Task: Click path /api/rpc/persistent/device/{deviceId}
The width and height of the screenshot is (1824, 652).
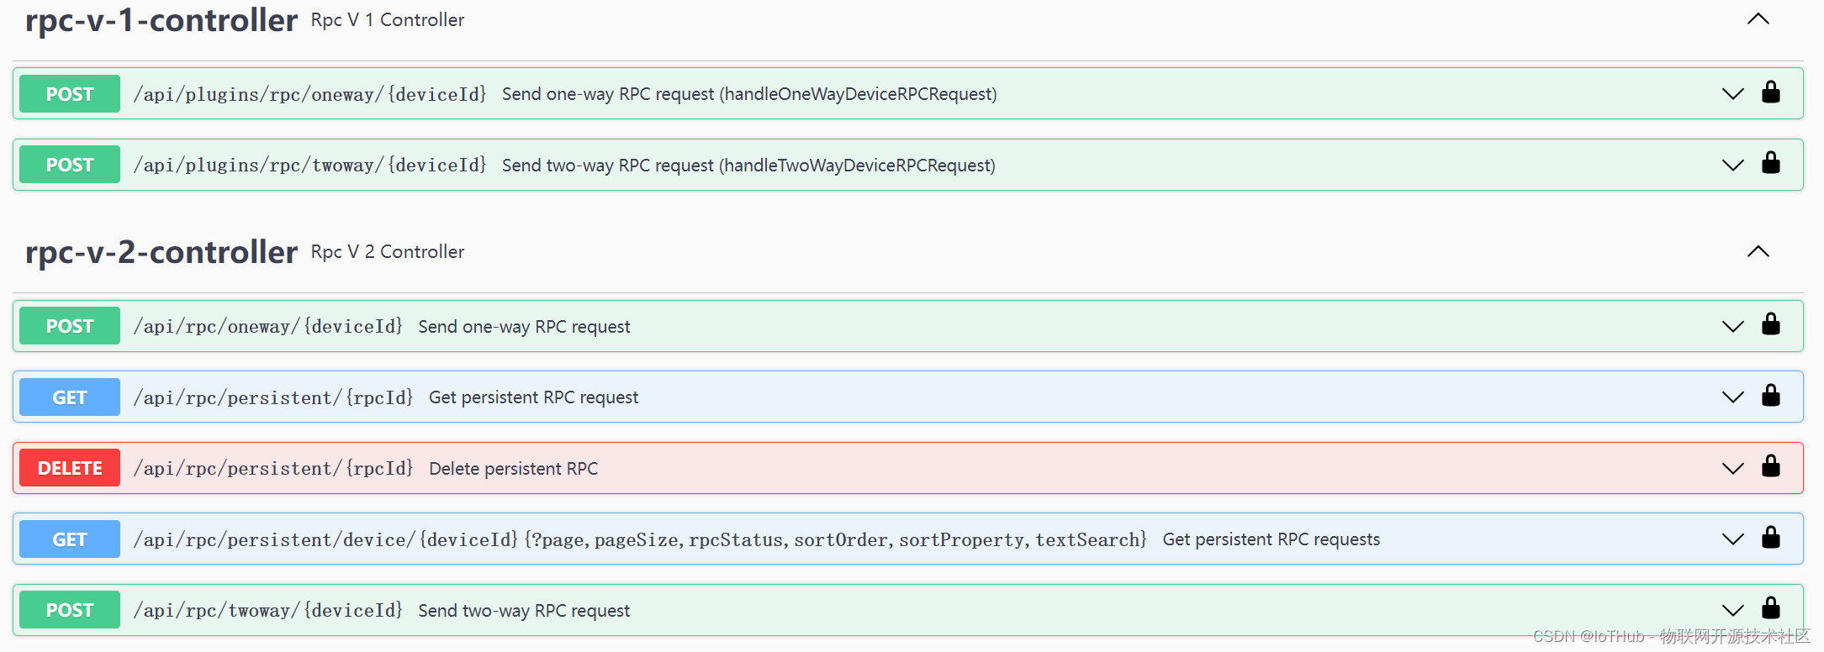Action: [640, 539]
